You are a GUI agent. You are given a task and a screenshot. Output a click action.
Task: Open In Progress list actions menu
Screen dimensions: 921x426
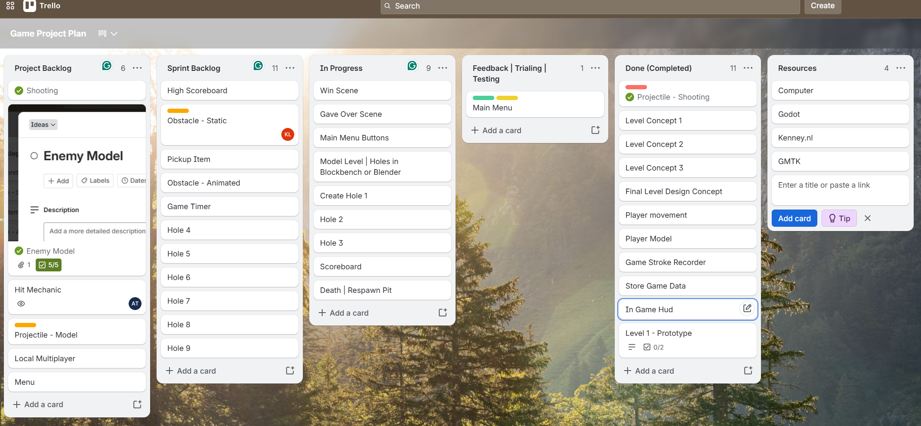point(443,68)
